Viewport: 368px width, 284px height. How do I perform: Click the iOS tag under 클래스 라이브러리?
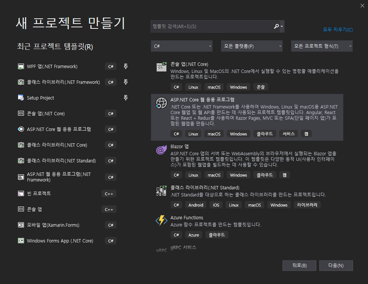click(216, 205)
